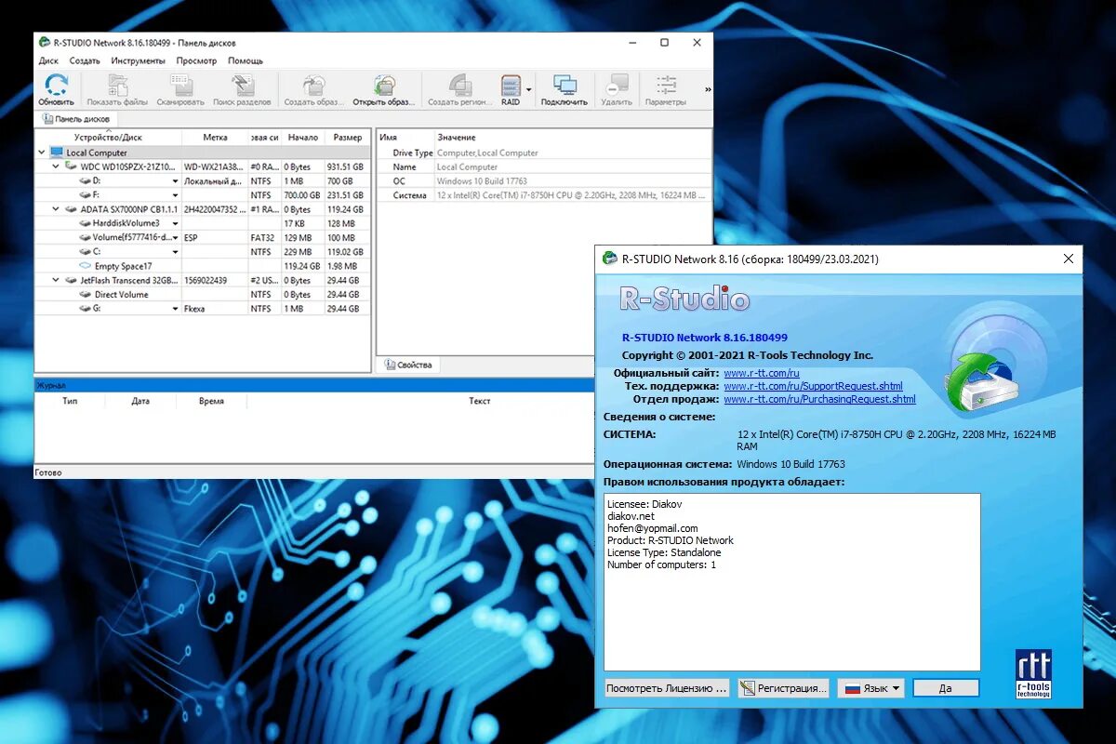This screenshot has height=744, width=1116.
Task: Click the D: volume icon
Action: 85,180
